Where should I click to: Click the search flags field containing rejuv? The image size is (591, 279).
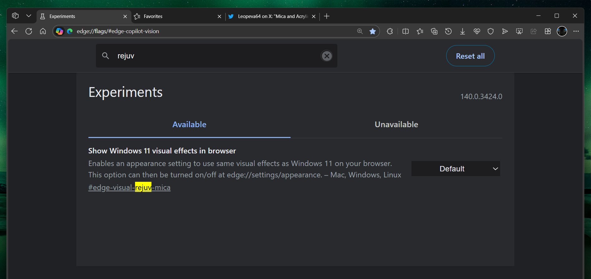216,56
